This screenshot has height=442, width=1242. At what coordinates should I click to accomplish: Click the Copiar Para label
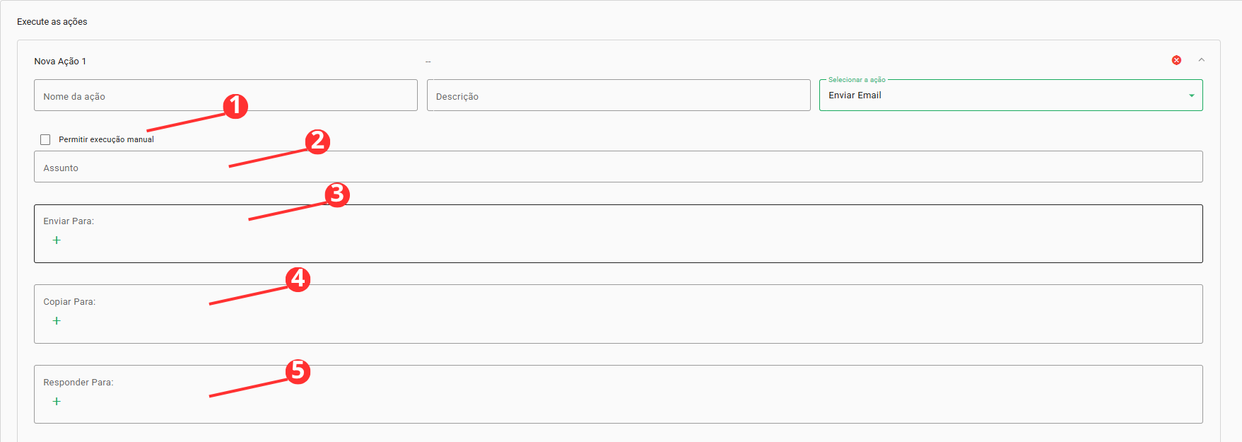point(69,302)
